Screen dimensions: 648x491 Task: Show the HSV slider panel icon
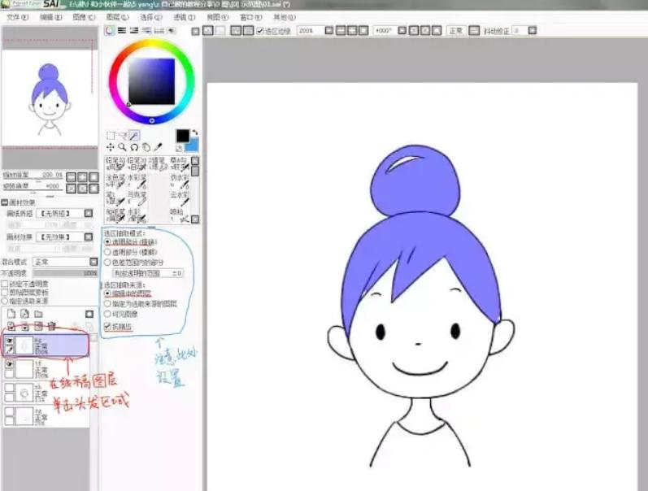pos(134,31)
